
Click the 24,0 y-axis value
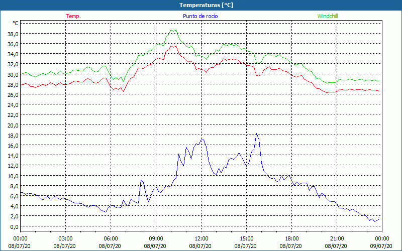point(13,105)
